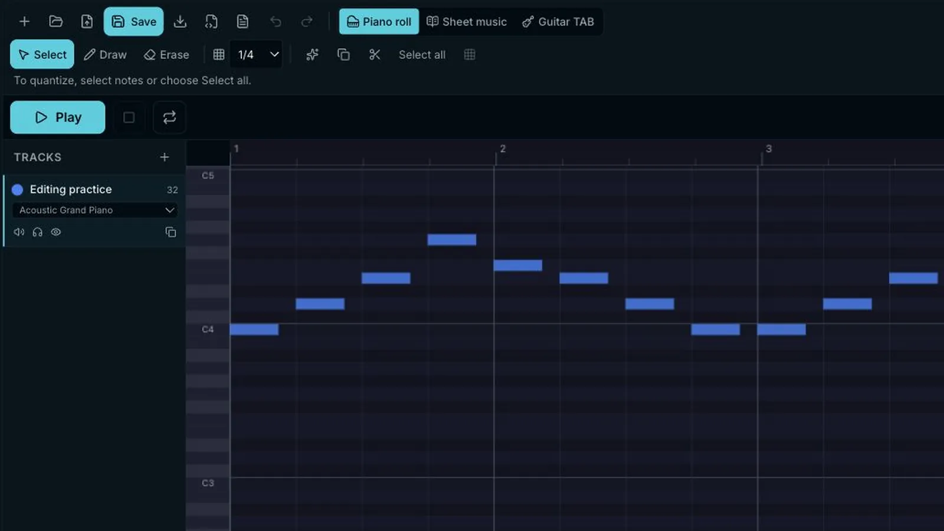Image resolution: width=944 pixels, height=531 pixels.
Task: Click the TRACKS panel heading
Action: coord(38,158)
